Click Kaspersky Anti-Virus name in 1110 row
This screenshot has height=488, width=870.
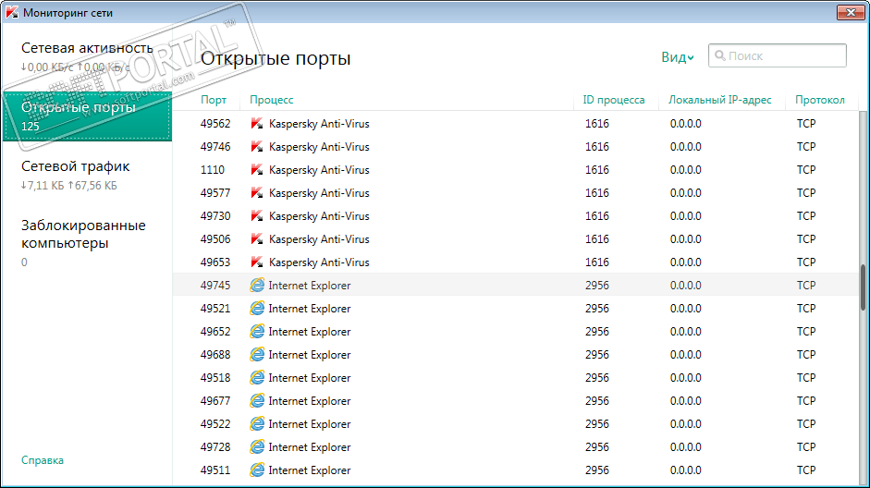coord(319,170)
